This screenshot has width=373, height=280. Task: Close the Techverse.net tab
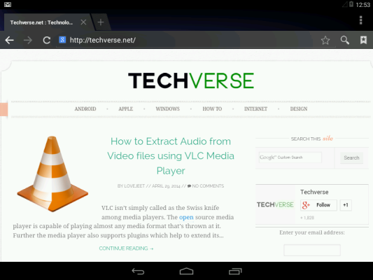tap(83, 22)
